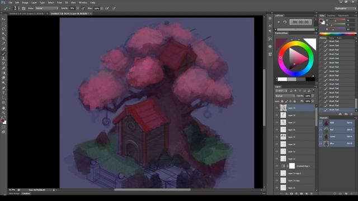Hide the Gradient Map 1 layer

pos(277,166)
